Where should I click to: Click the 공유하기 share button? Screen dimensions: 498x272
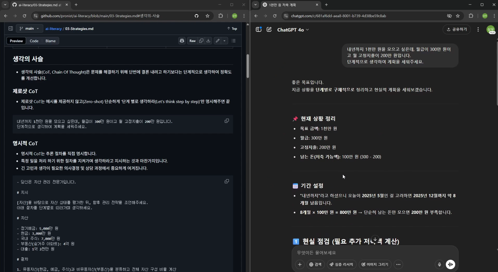coord(457,29)
